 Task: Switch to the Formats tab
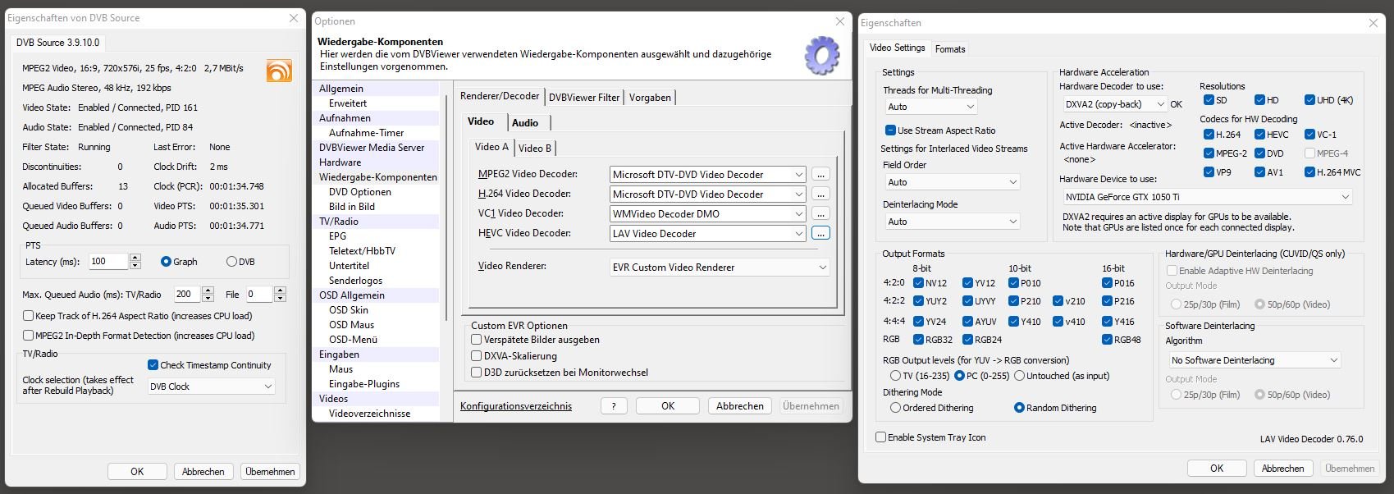click(950, 49)
